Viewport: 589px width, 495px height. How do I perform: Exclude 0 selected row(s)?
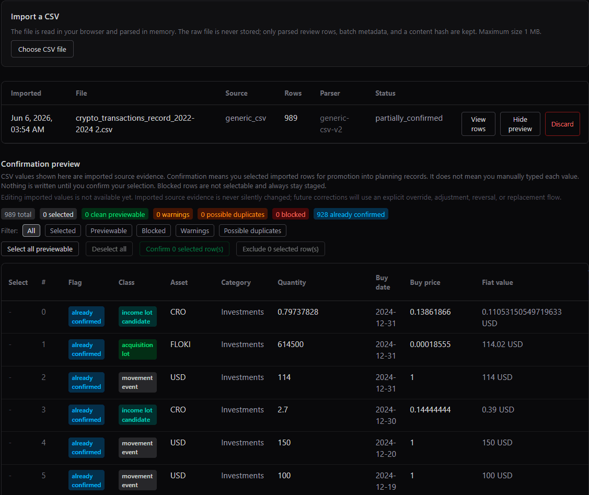pyautogui.click(x=280, y=249)
